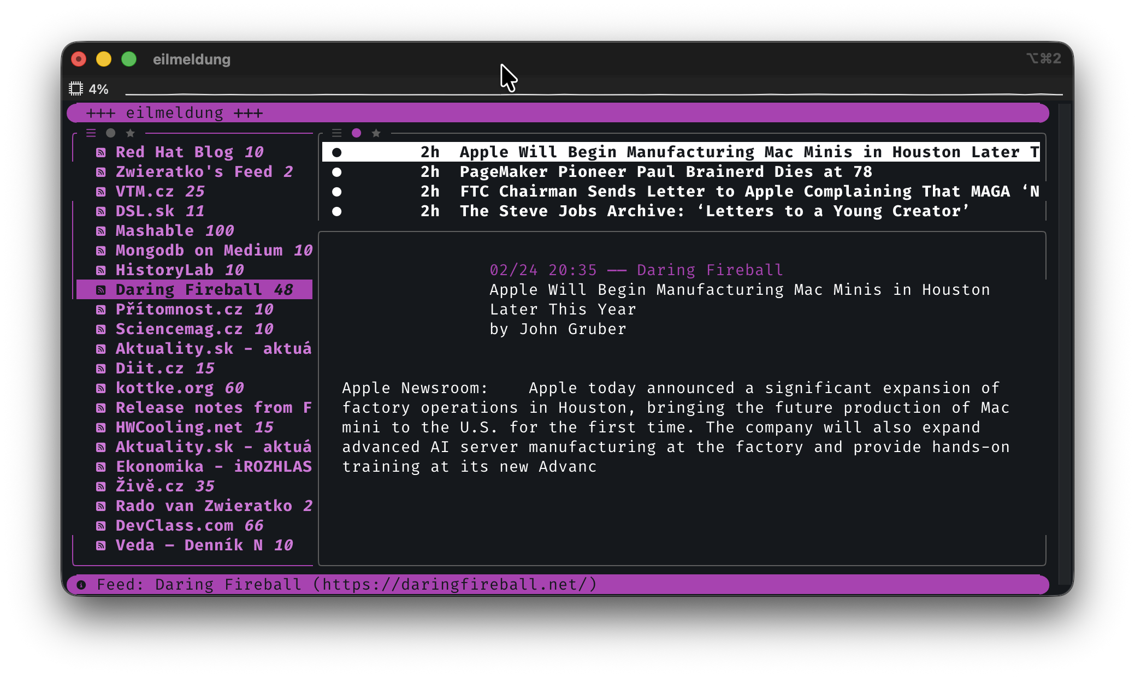Click the RSS icon beside Red Hat Blog
This screenshot has height=677, width=1135.
(101, 152)
